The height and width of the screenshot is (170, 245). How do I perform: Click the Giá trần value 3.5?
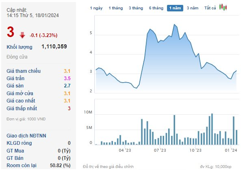[x=67, y=78]
